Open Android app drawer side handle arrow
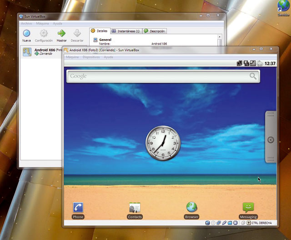Screen dimensions: 291x240 pyautogui.click(x=271, y=140)
